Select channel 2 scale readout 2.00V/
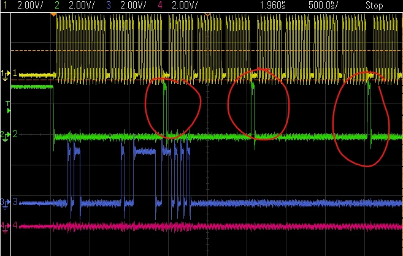 coord(82,6)
